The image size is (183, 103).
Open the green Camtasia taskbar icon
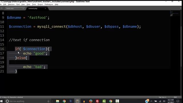coord(104,101)
